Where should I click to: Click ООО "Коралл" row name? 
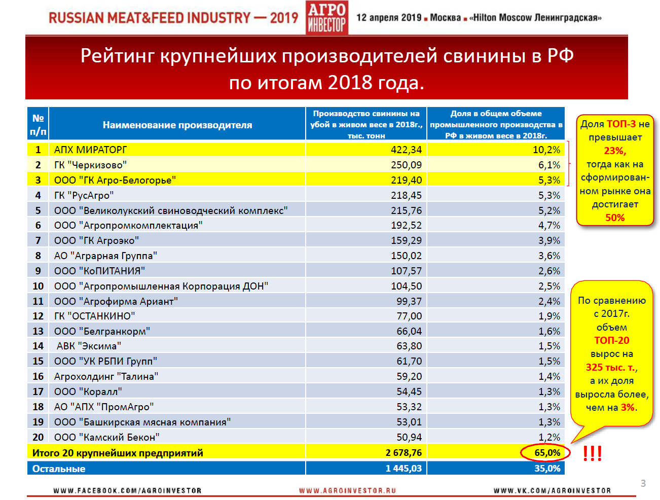pyautogui.click(x=88, y=391)
